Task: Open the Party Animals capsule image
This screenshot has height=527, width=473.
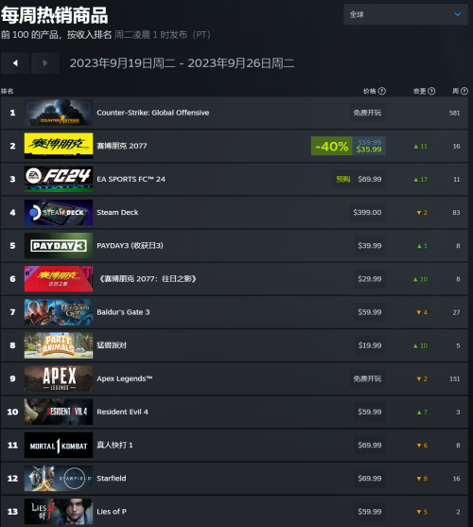Action: point(59,345)
